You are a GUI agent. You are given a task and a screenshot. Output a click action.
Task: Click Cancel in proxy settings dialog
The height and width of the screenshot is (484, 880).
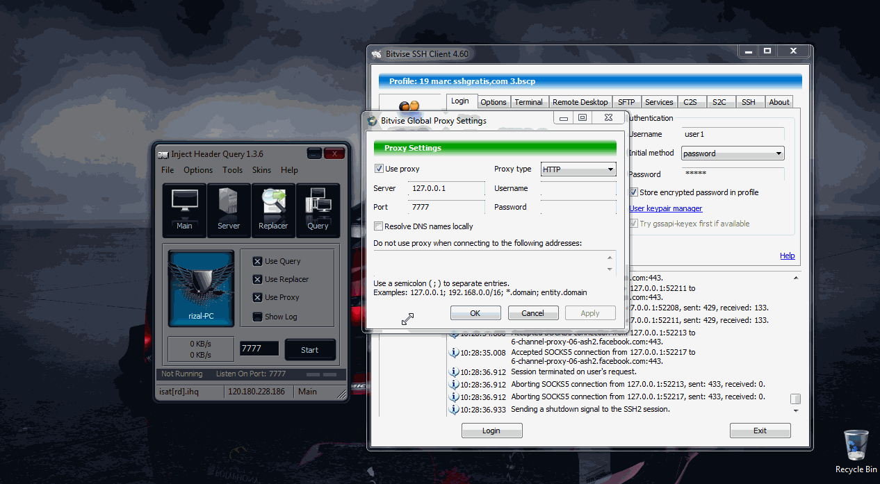coord(533,313)
